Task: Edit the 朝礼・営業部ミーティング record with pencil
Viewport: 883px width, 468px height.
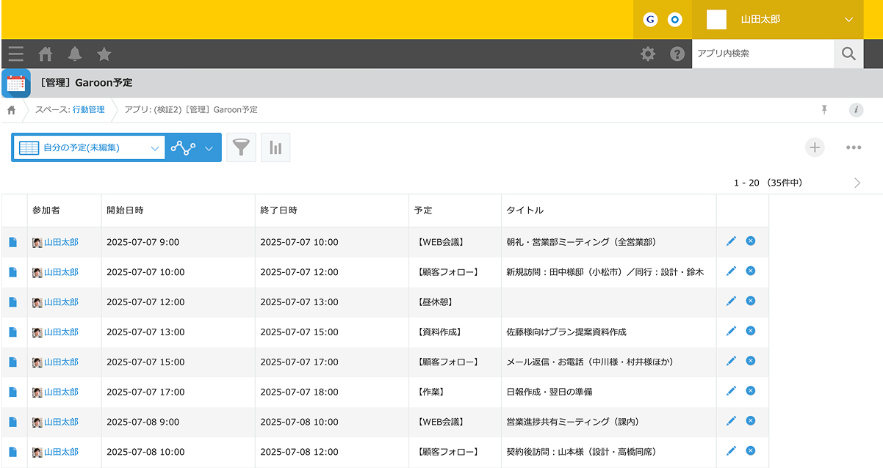Action: pyautogui.click(x=731, y=241)
